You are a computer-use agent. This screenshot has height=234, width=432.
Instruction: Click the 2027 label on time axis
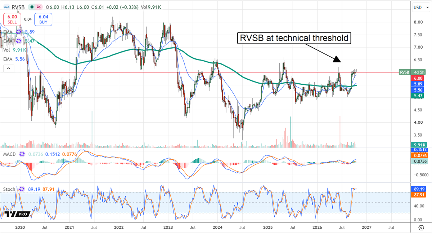coord(366,228)
